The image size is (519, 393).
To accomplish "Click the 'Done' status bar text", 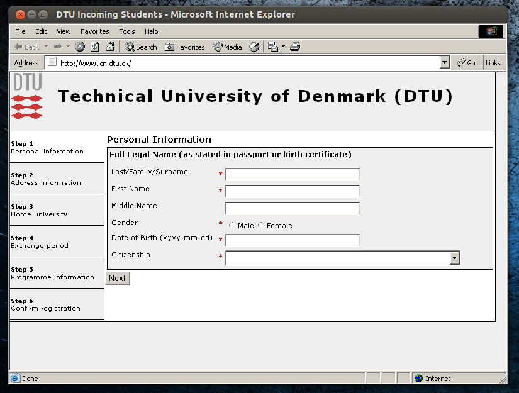I will (x=30, y=379).
